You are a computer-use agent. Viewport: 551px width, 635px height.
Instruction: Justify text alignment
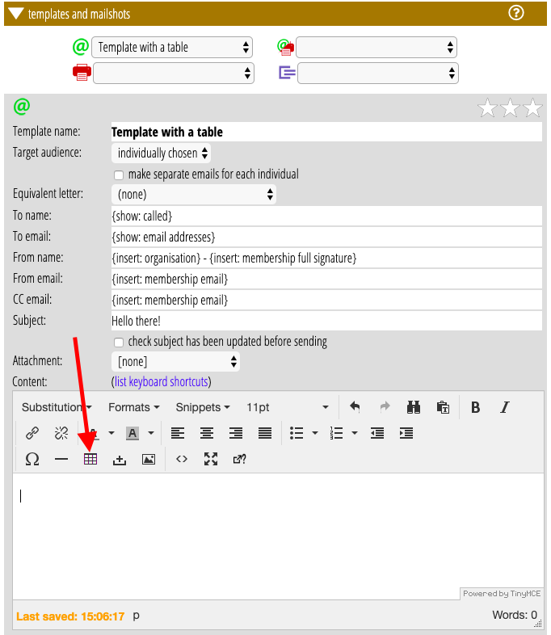point(265,433)
